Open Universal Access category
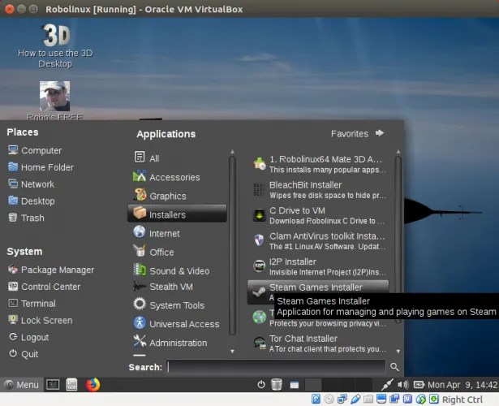 click(x=177, y=324)
